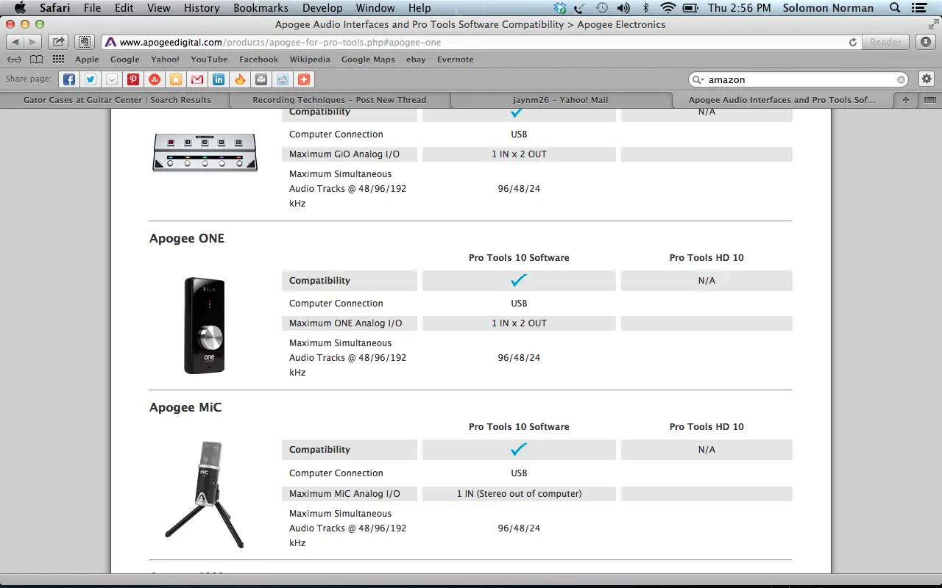Viewport: 942px width, 588px height.
Task: Click the Apogee MiC microphone image
Action: (x=205, y=494)
